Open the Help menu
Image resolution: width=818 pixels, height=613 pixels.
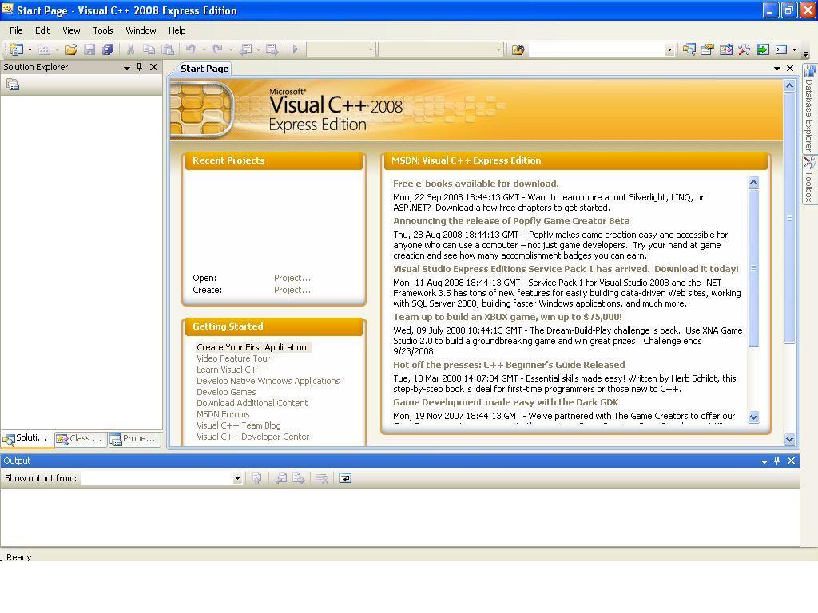click(x=177, y=30)
